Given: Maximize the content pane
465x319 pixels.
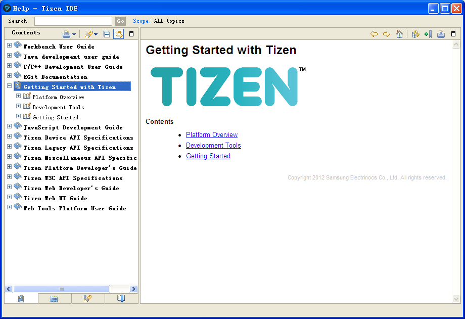Looking at the screenshot, I should [453, 34].
